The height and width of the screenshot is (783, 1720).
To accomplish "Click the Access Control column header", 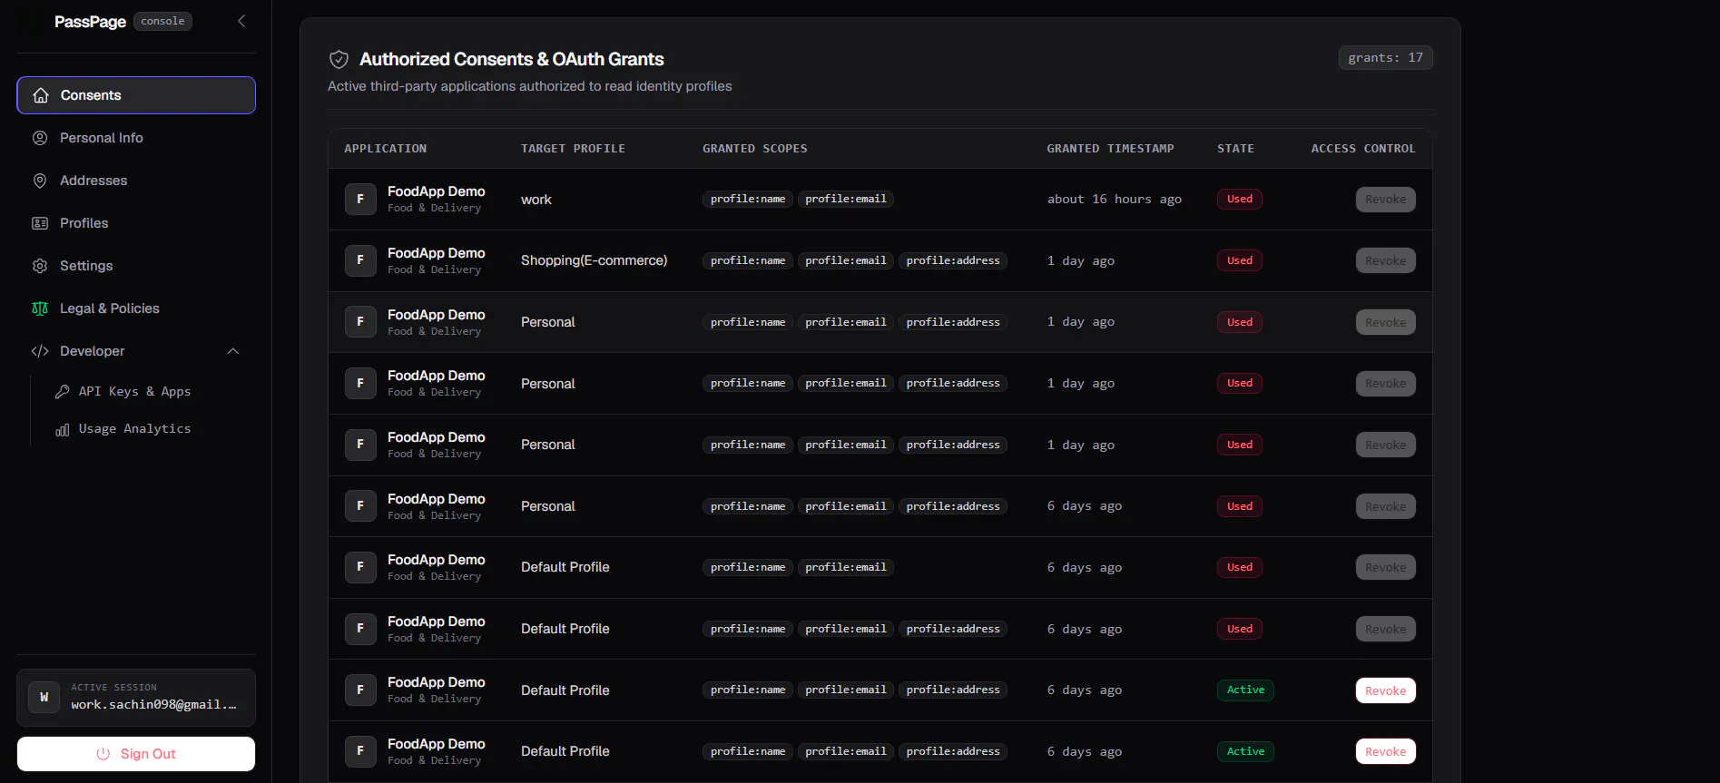I will pos(1363,149).
